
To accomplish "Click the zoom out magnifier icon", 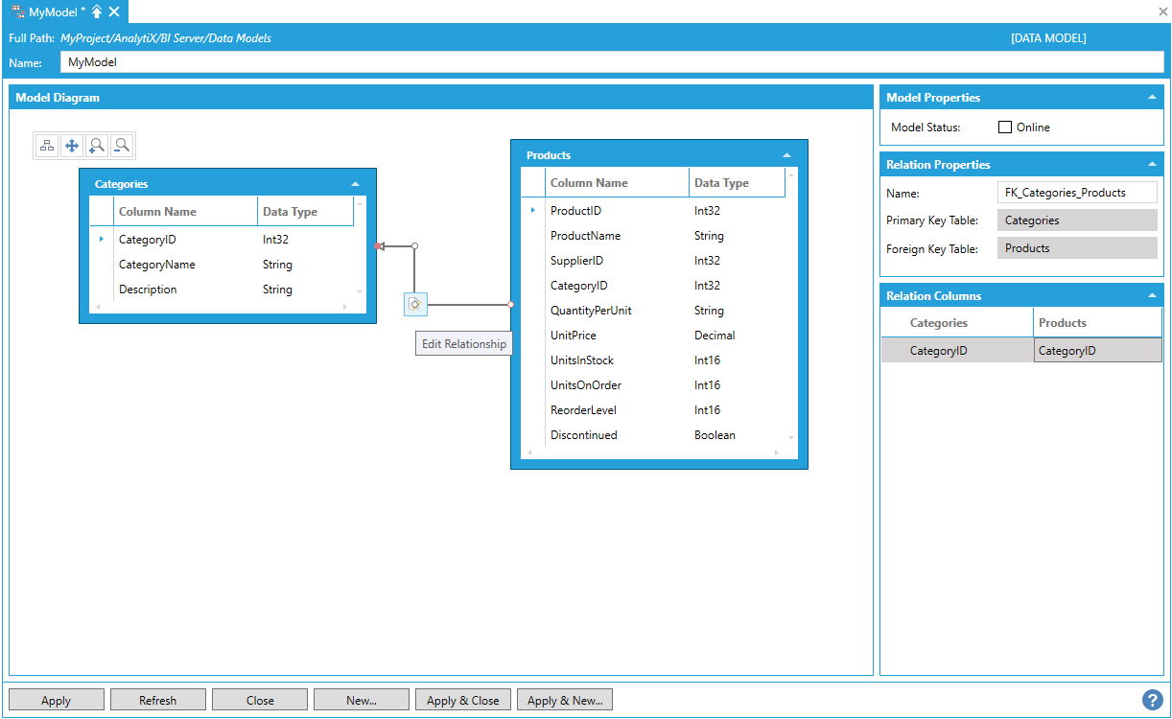I will click(122, 146).
